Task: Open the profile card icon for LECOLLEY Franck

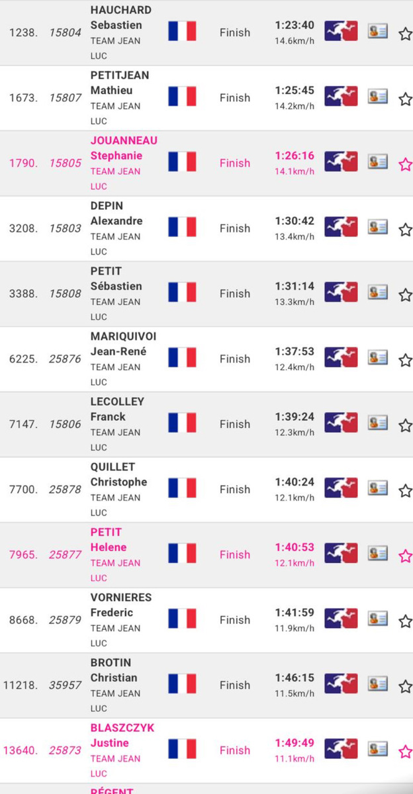Action: [378, 423]
